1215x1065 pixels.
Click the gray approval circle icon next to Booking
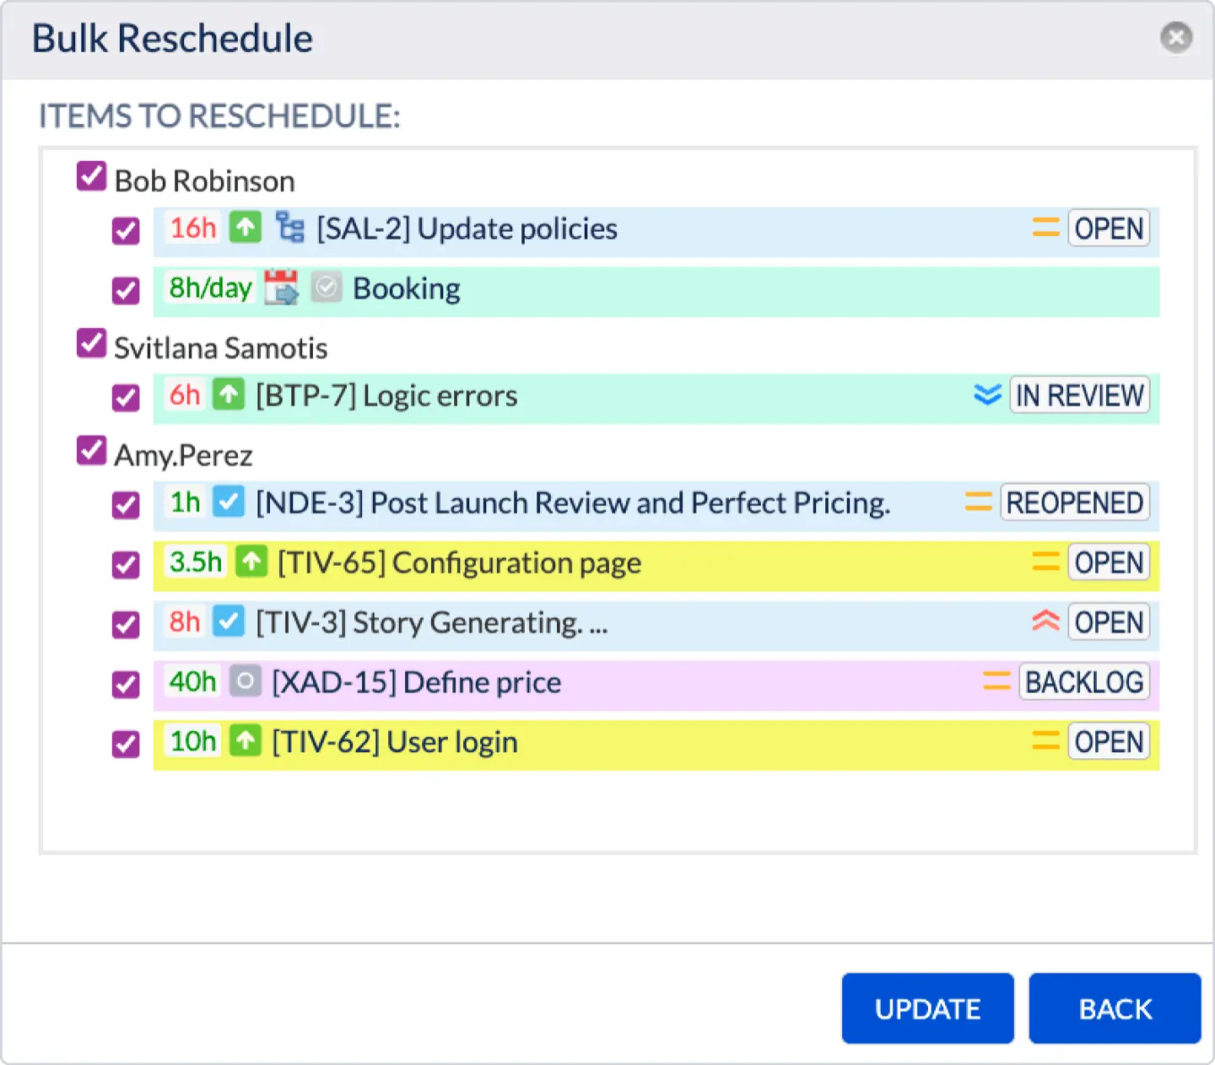pos(327,288)
